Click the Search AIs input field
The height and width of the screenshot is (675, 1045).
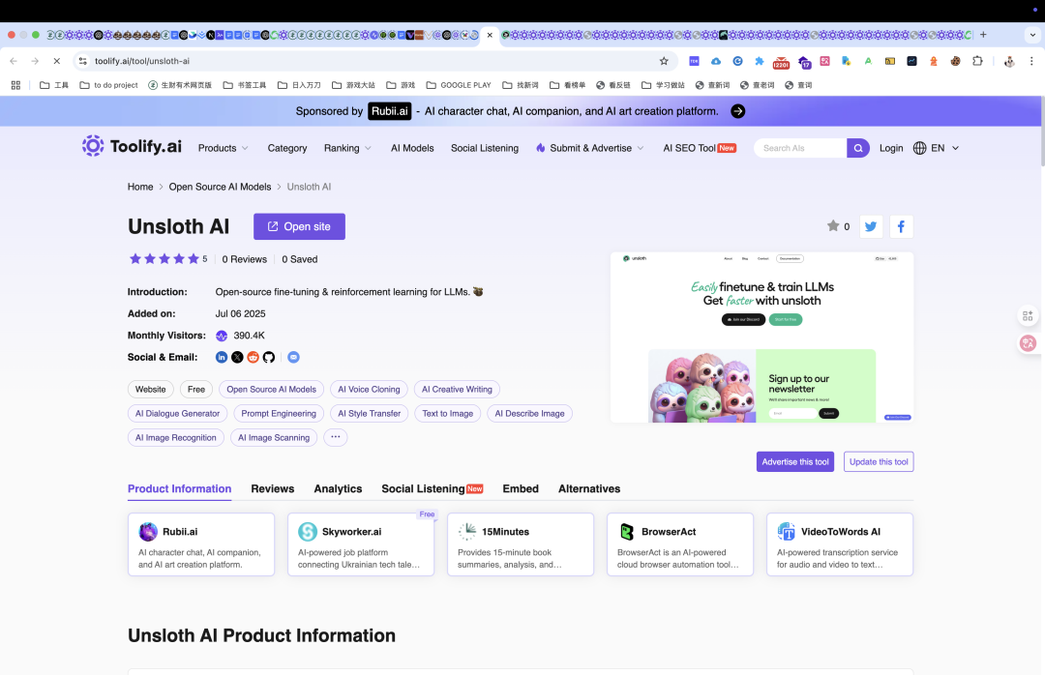tap(800, 148)
